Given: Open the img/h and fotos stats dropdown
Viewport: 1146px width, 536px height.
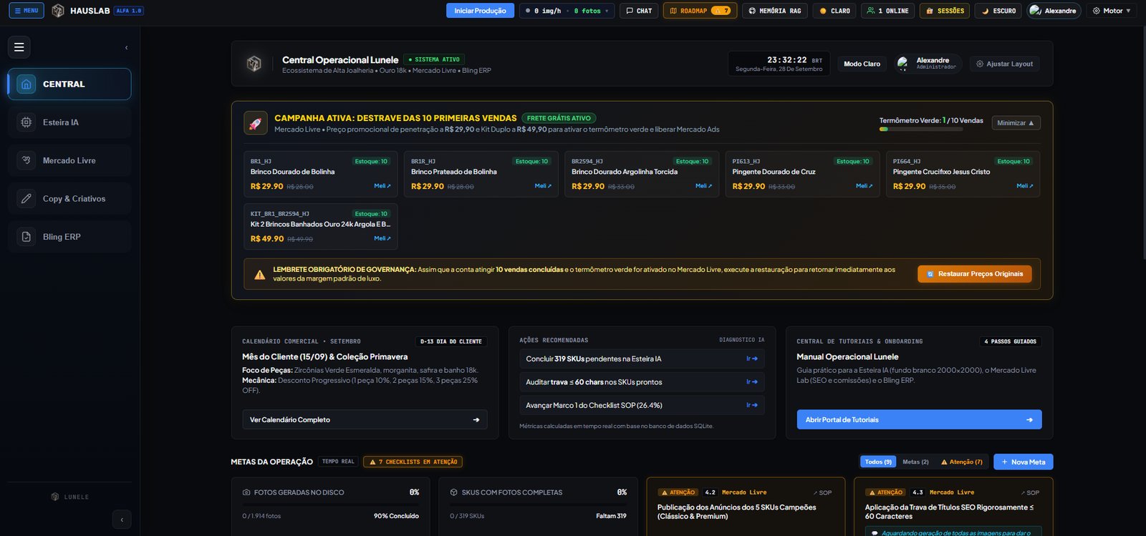Looking at the screenshot, I should [567, 11].
